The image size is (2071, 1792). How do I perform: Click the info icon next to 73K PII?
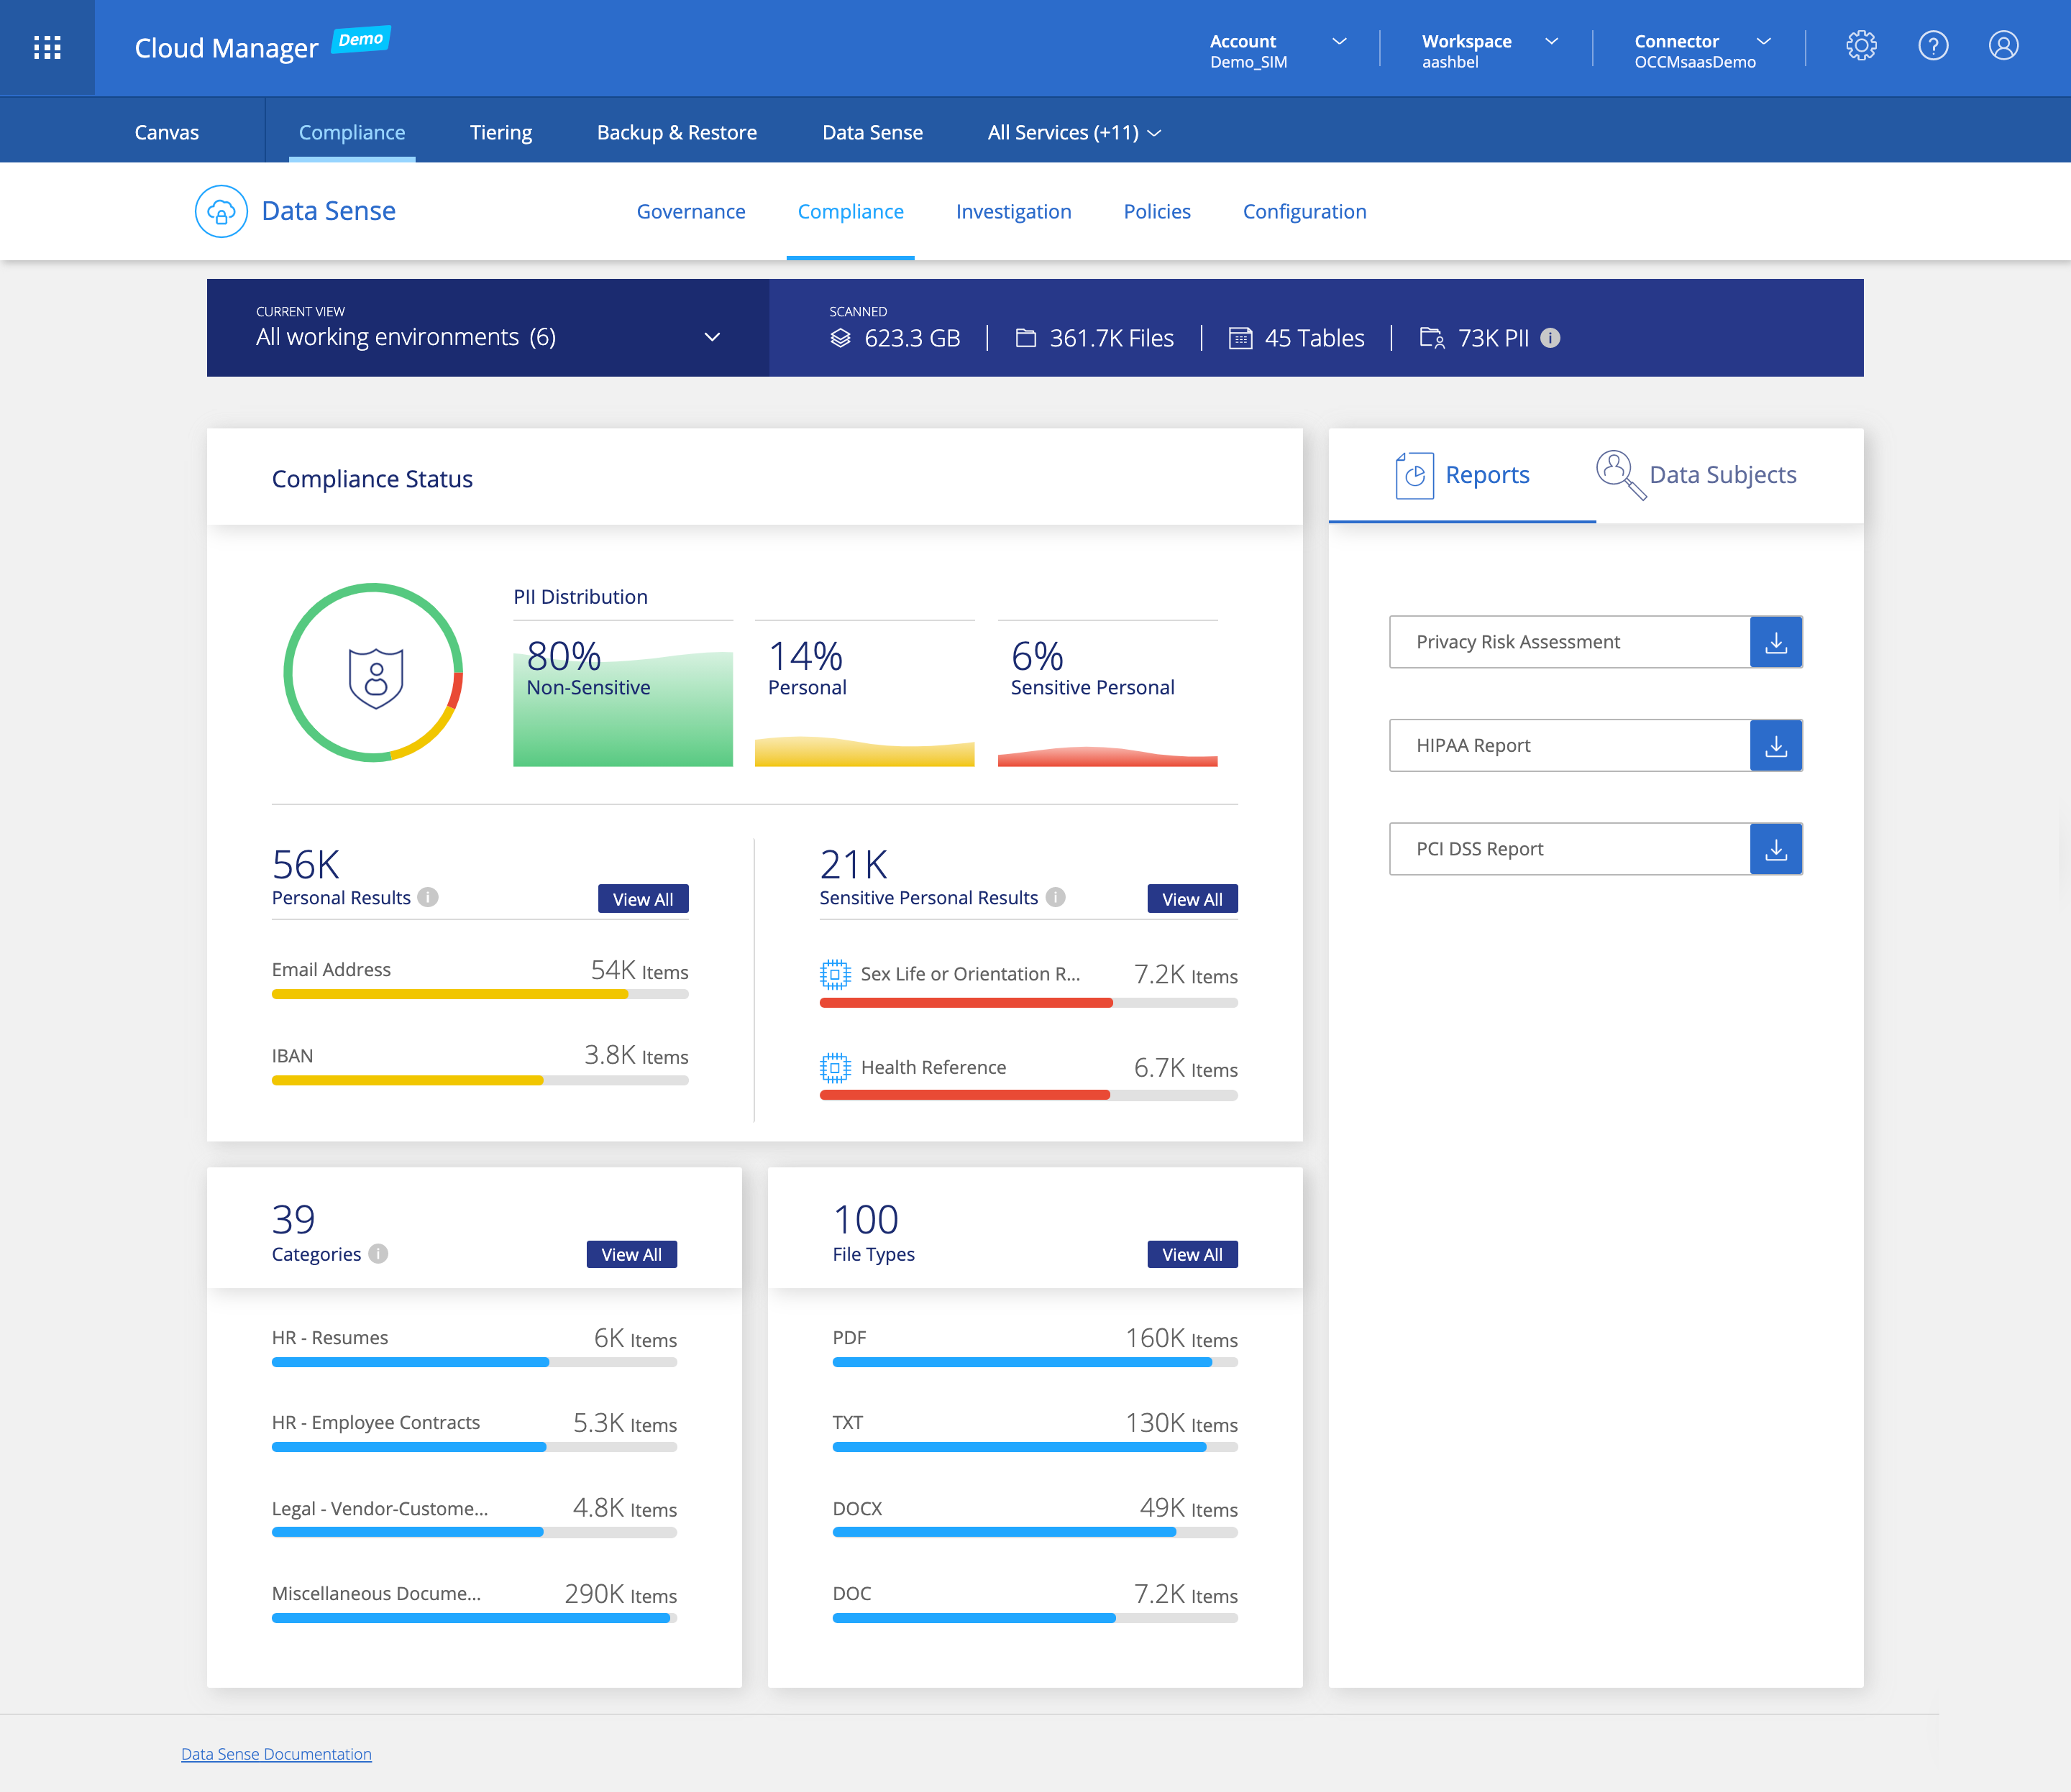pyautogui.click(x=1550, y=338)
